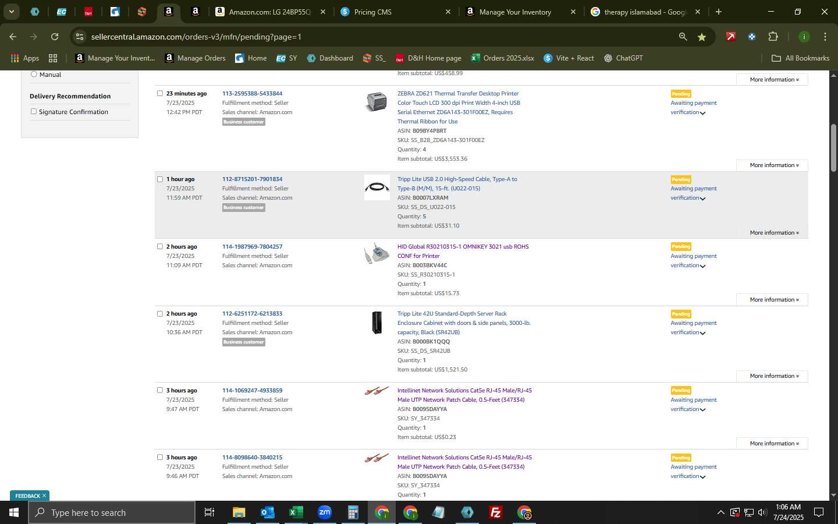Open Calculator from the taskbar
This screenshot has width=838, height=524.
353,512
